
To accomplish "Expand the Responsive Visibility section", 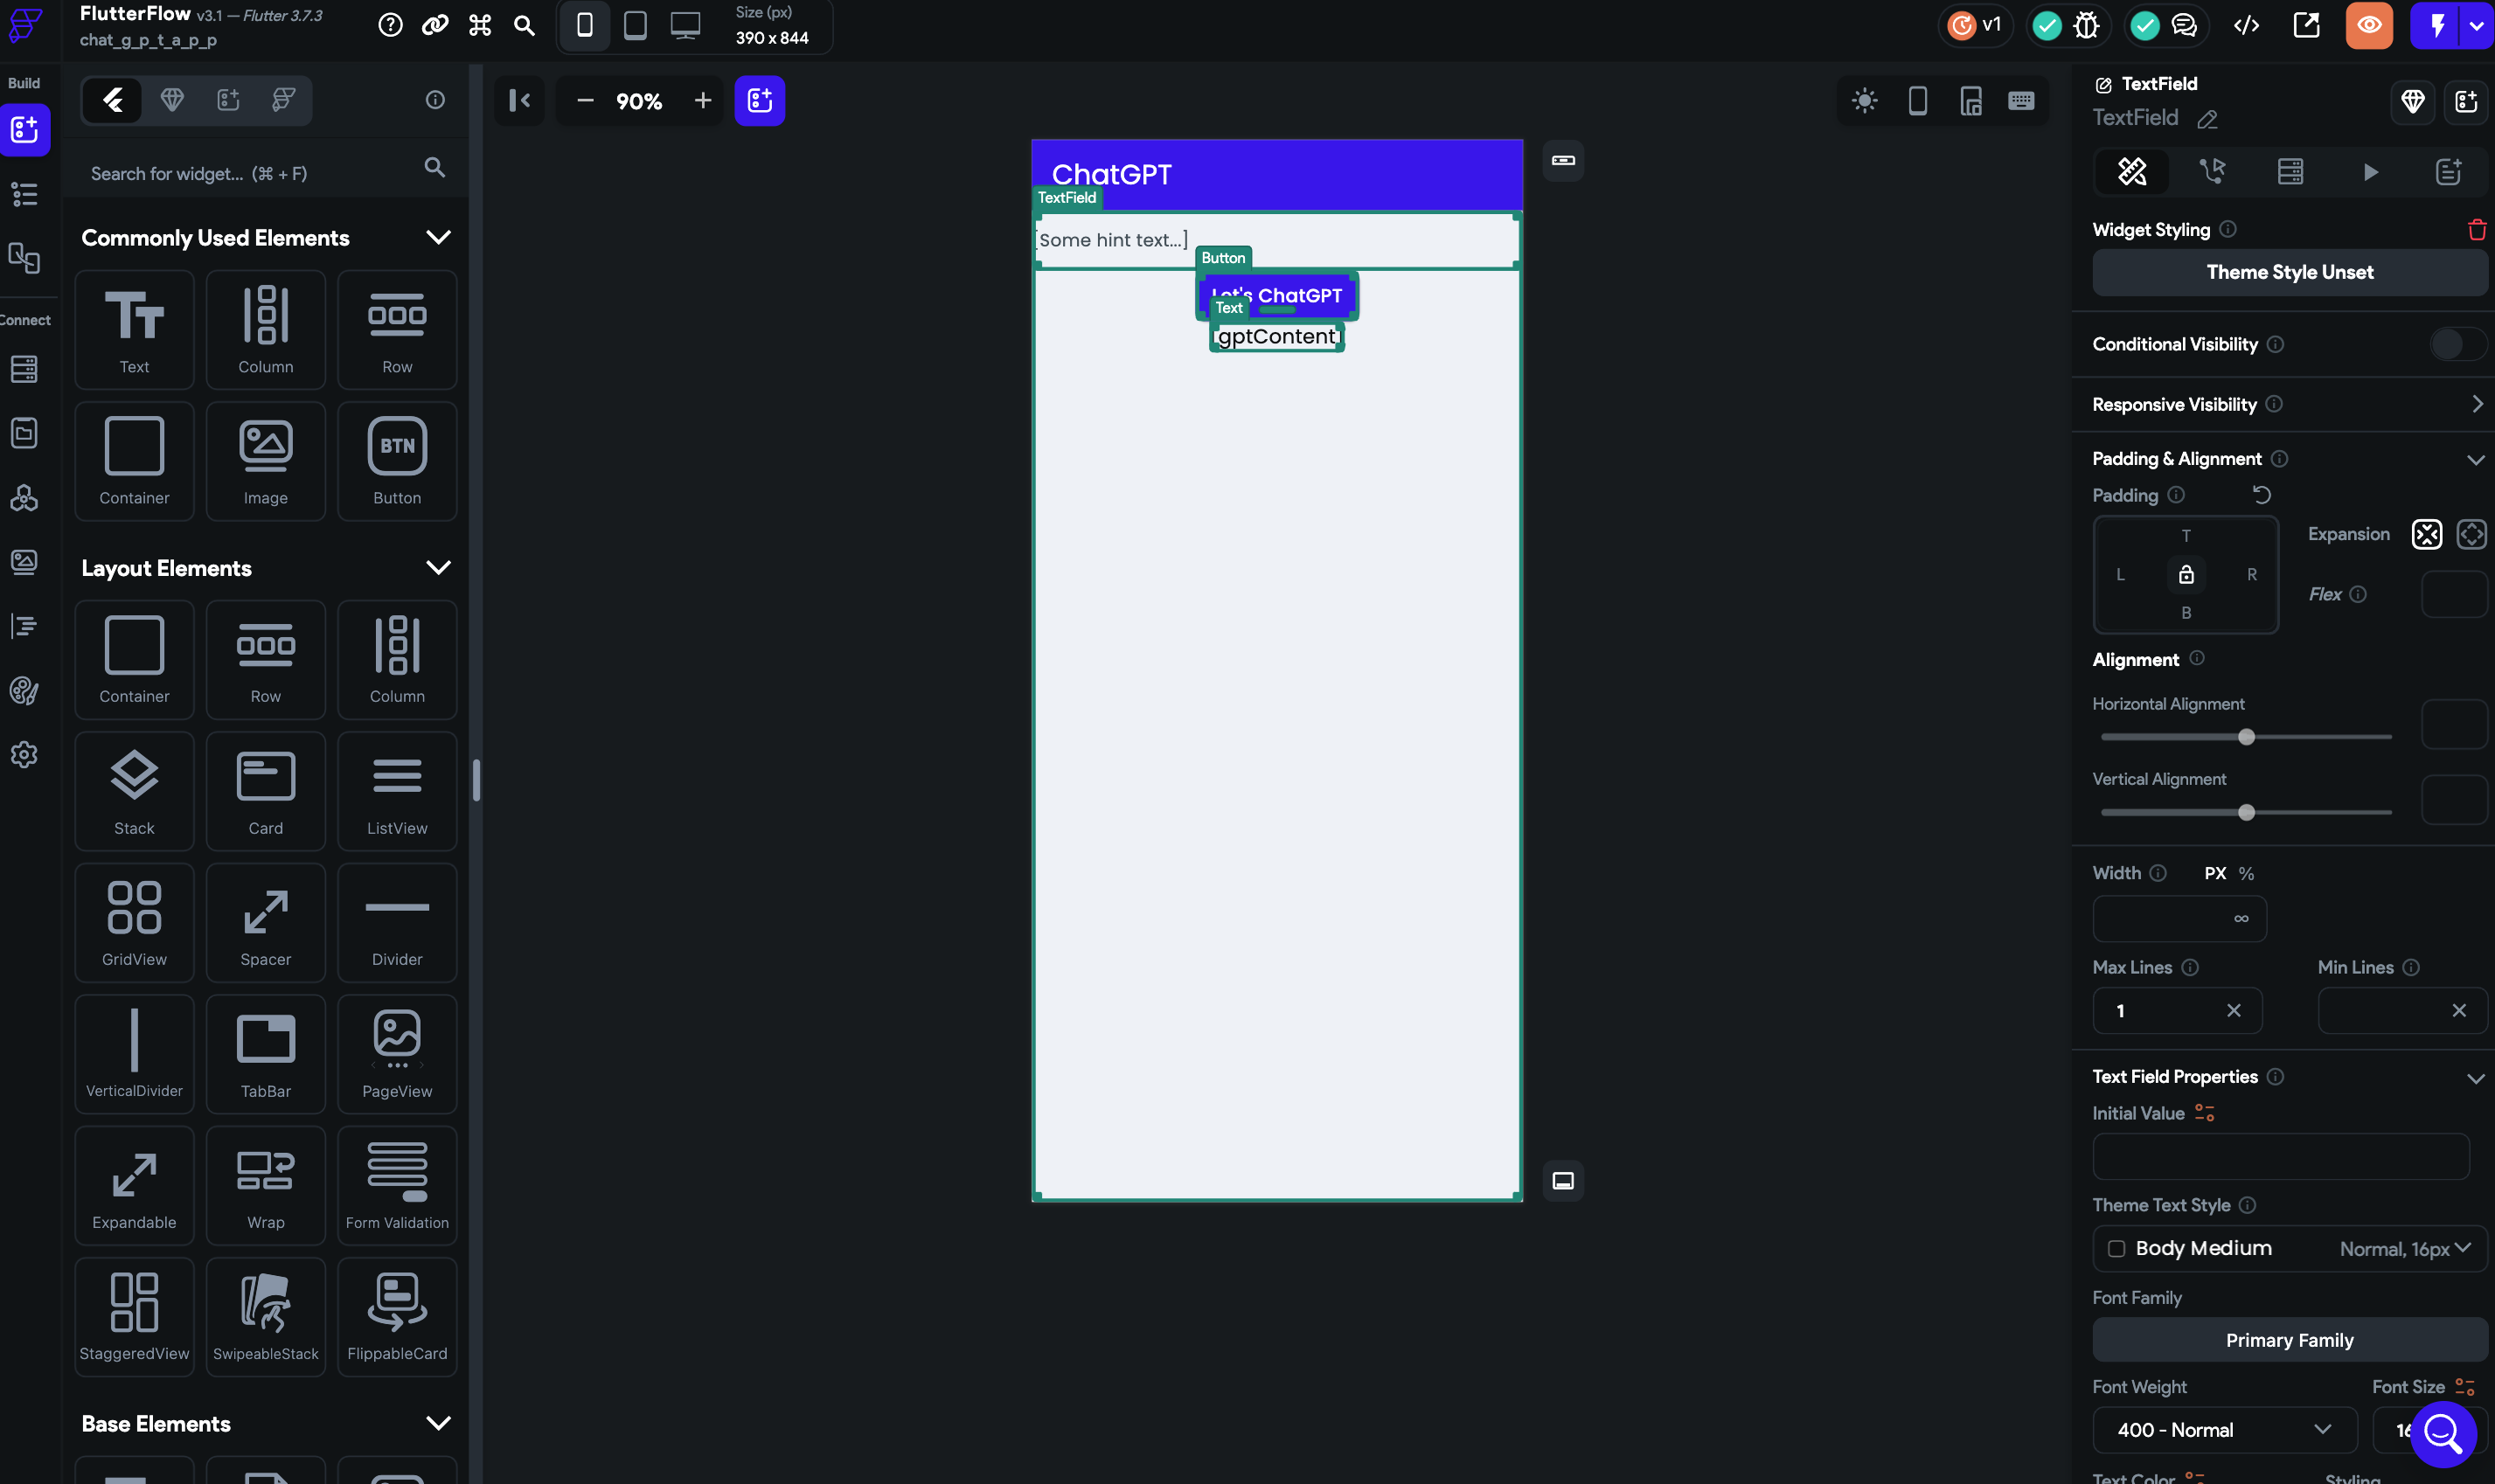I will pyautogui.click(x=2476, y=404).
